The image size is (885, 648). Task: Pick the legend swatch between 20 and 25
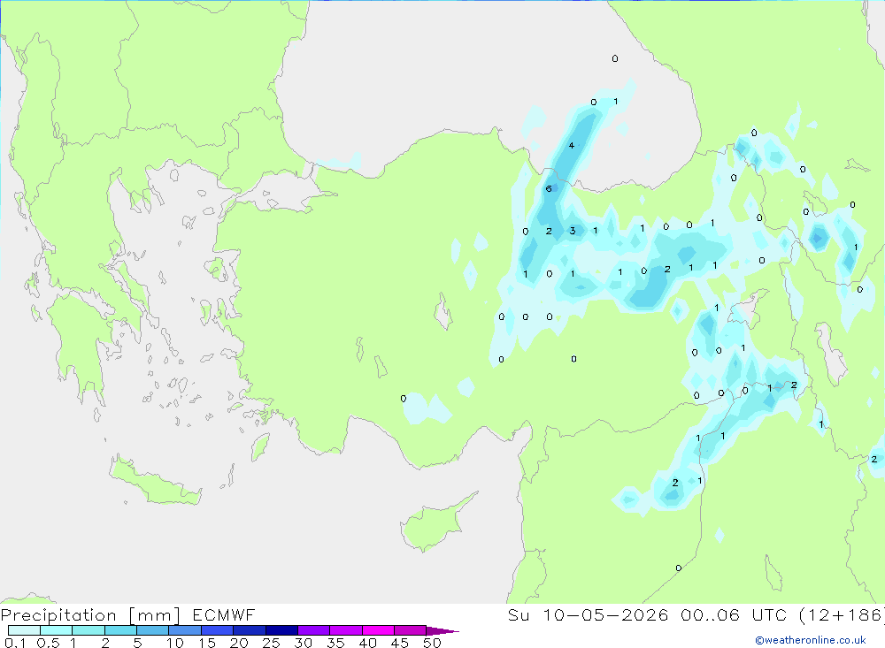pos(249,630)
